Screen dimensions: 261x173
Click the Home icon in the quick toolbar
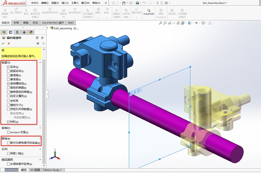point(113,3)
